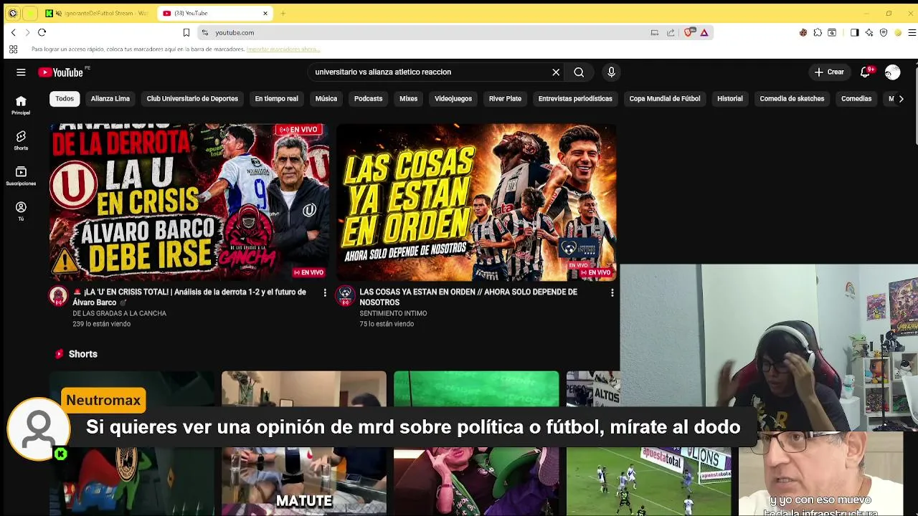Viewport: 918px width, 516px height.
Task: Select Comedia de sketches chip
Action: (x=792, y=99)
